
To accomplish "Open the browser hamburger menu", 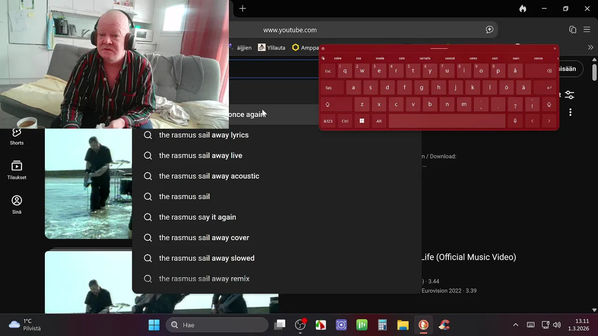I will point(587,30).
